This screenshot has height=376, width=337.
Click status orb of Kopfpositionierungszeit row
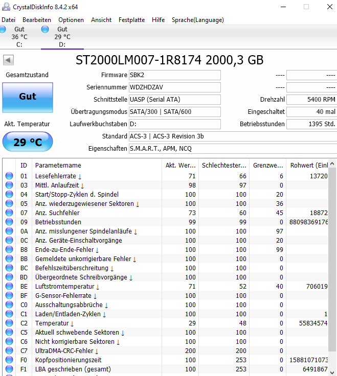click(9, 360)
